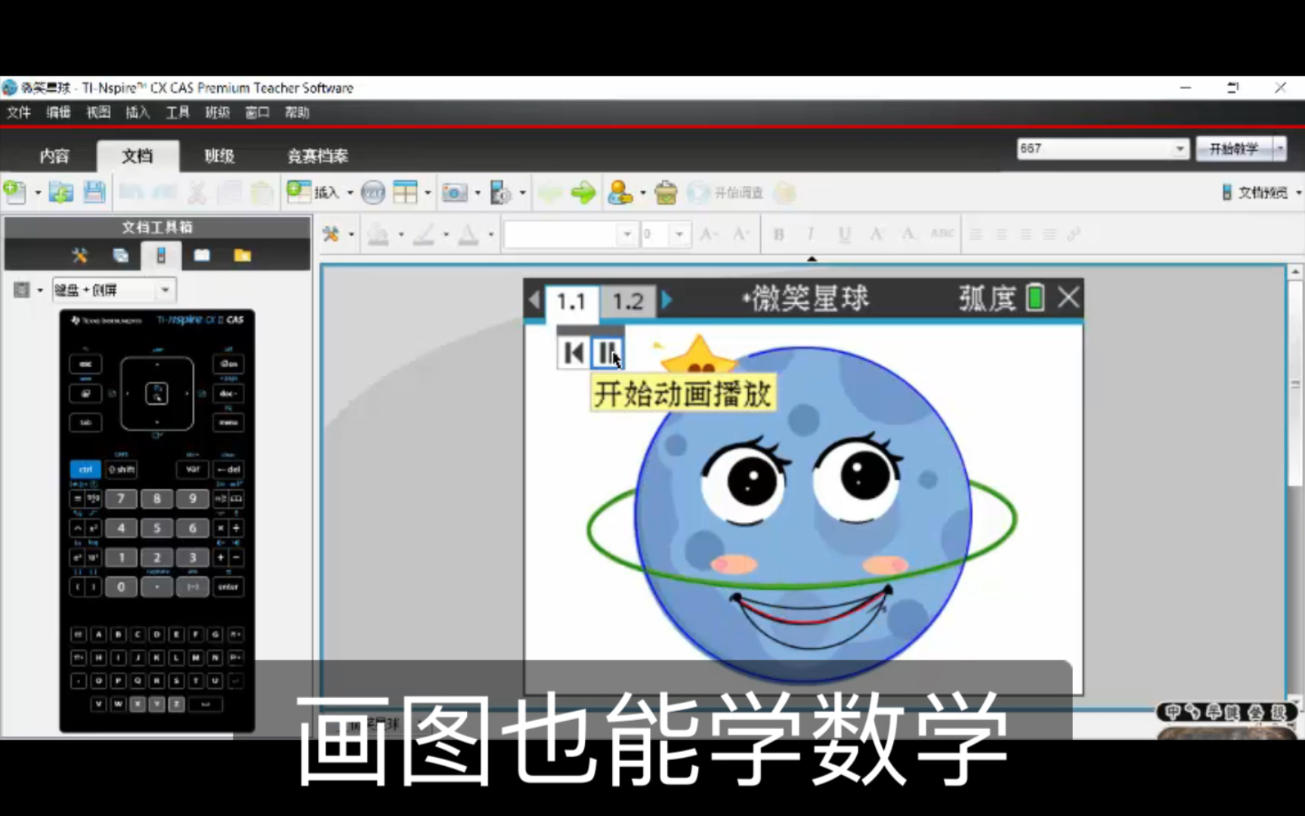This screenshot has width=1305, height=816.
Task: Toggle underline text formatting
Action: 843,234
